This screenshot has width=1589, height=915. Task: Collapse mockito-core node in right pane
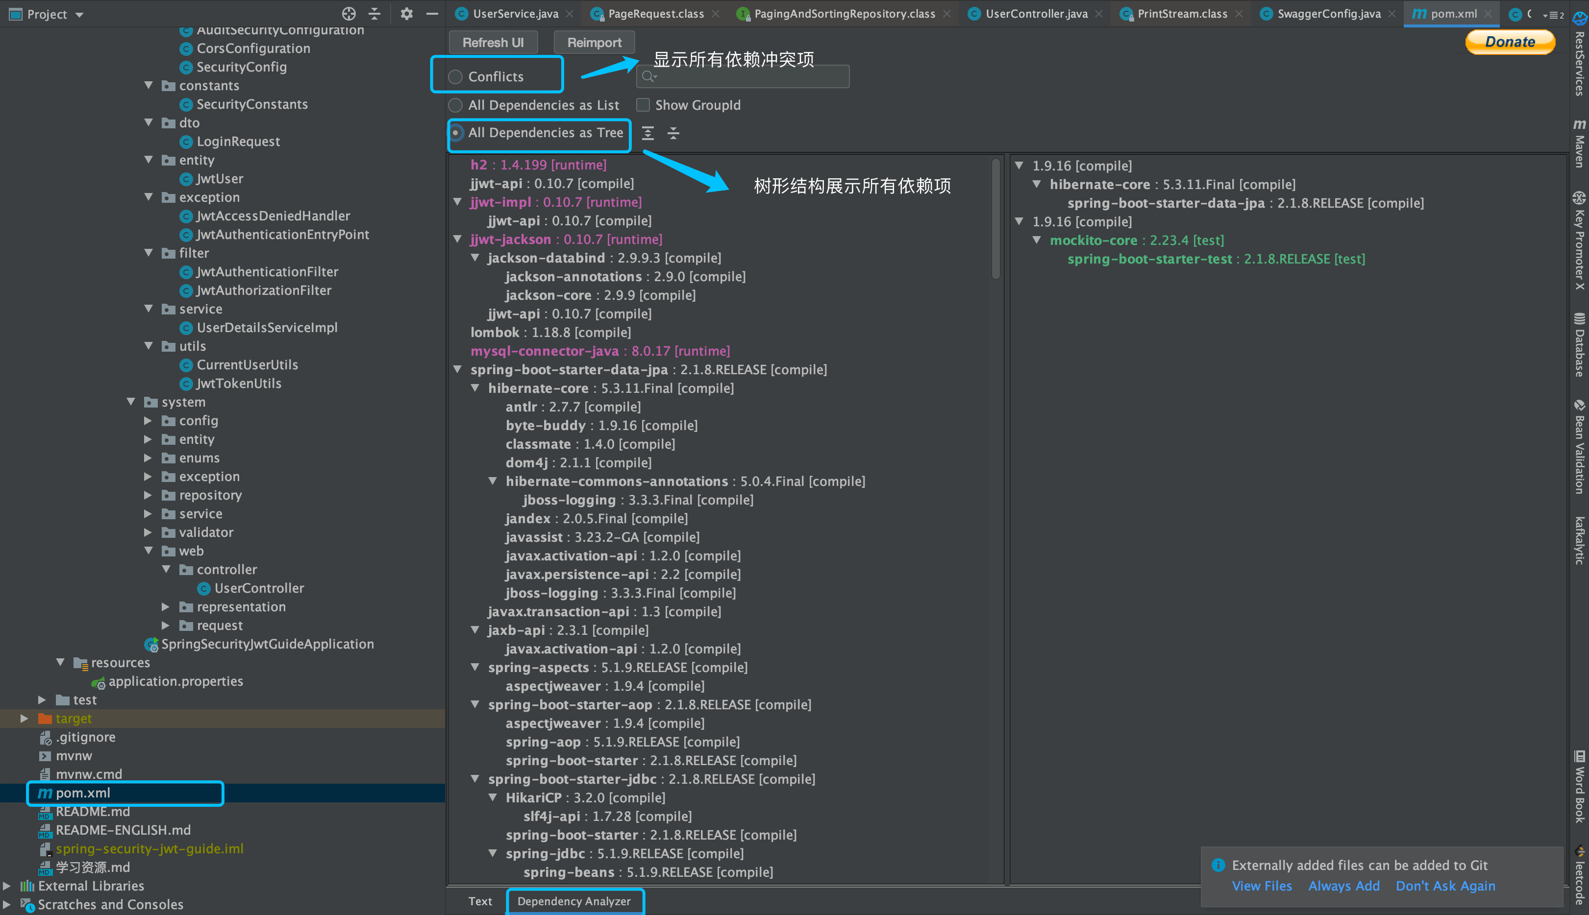tap(1037, 240)
